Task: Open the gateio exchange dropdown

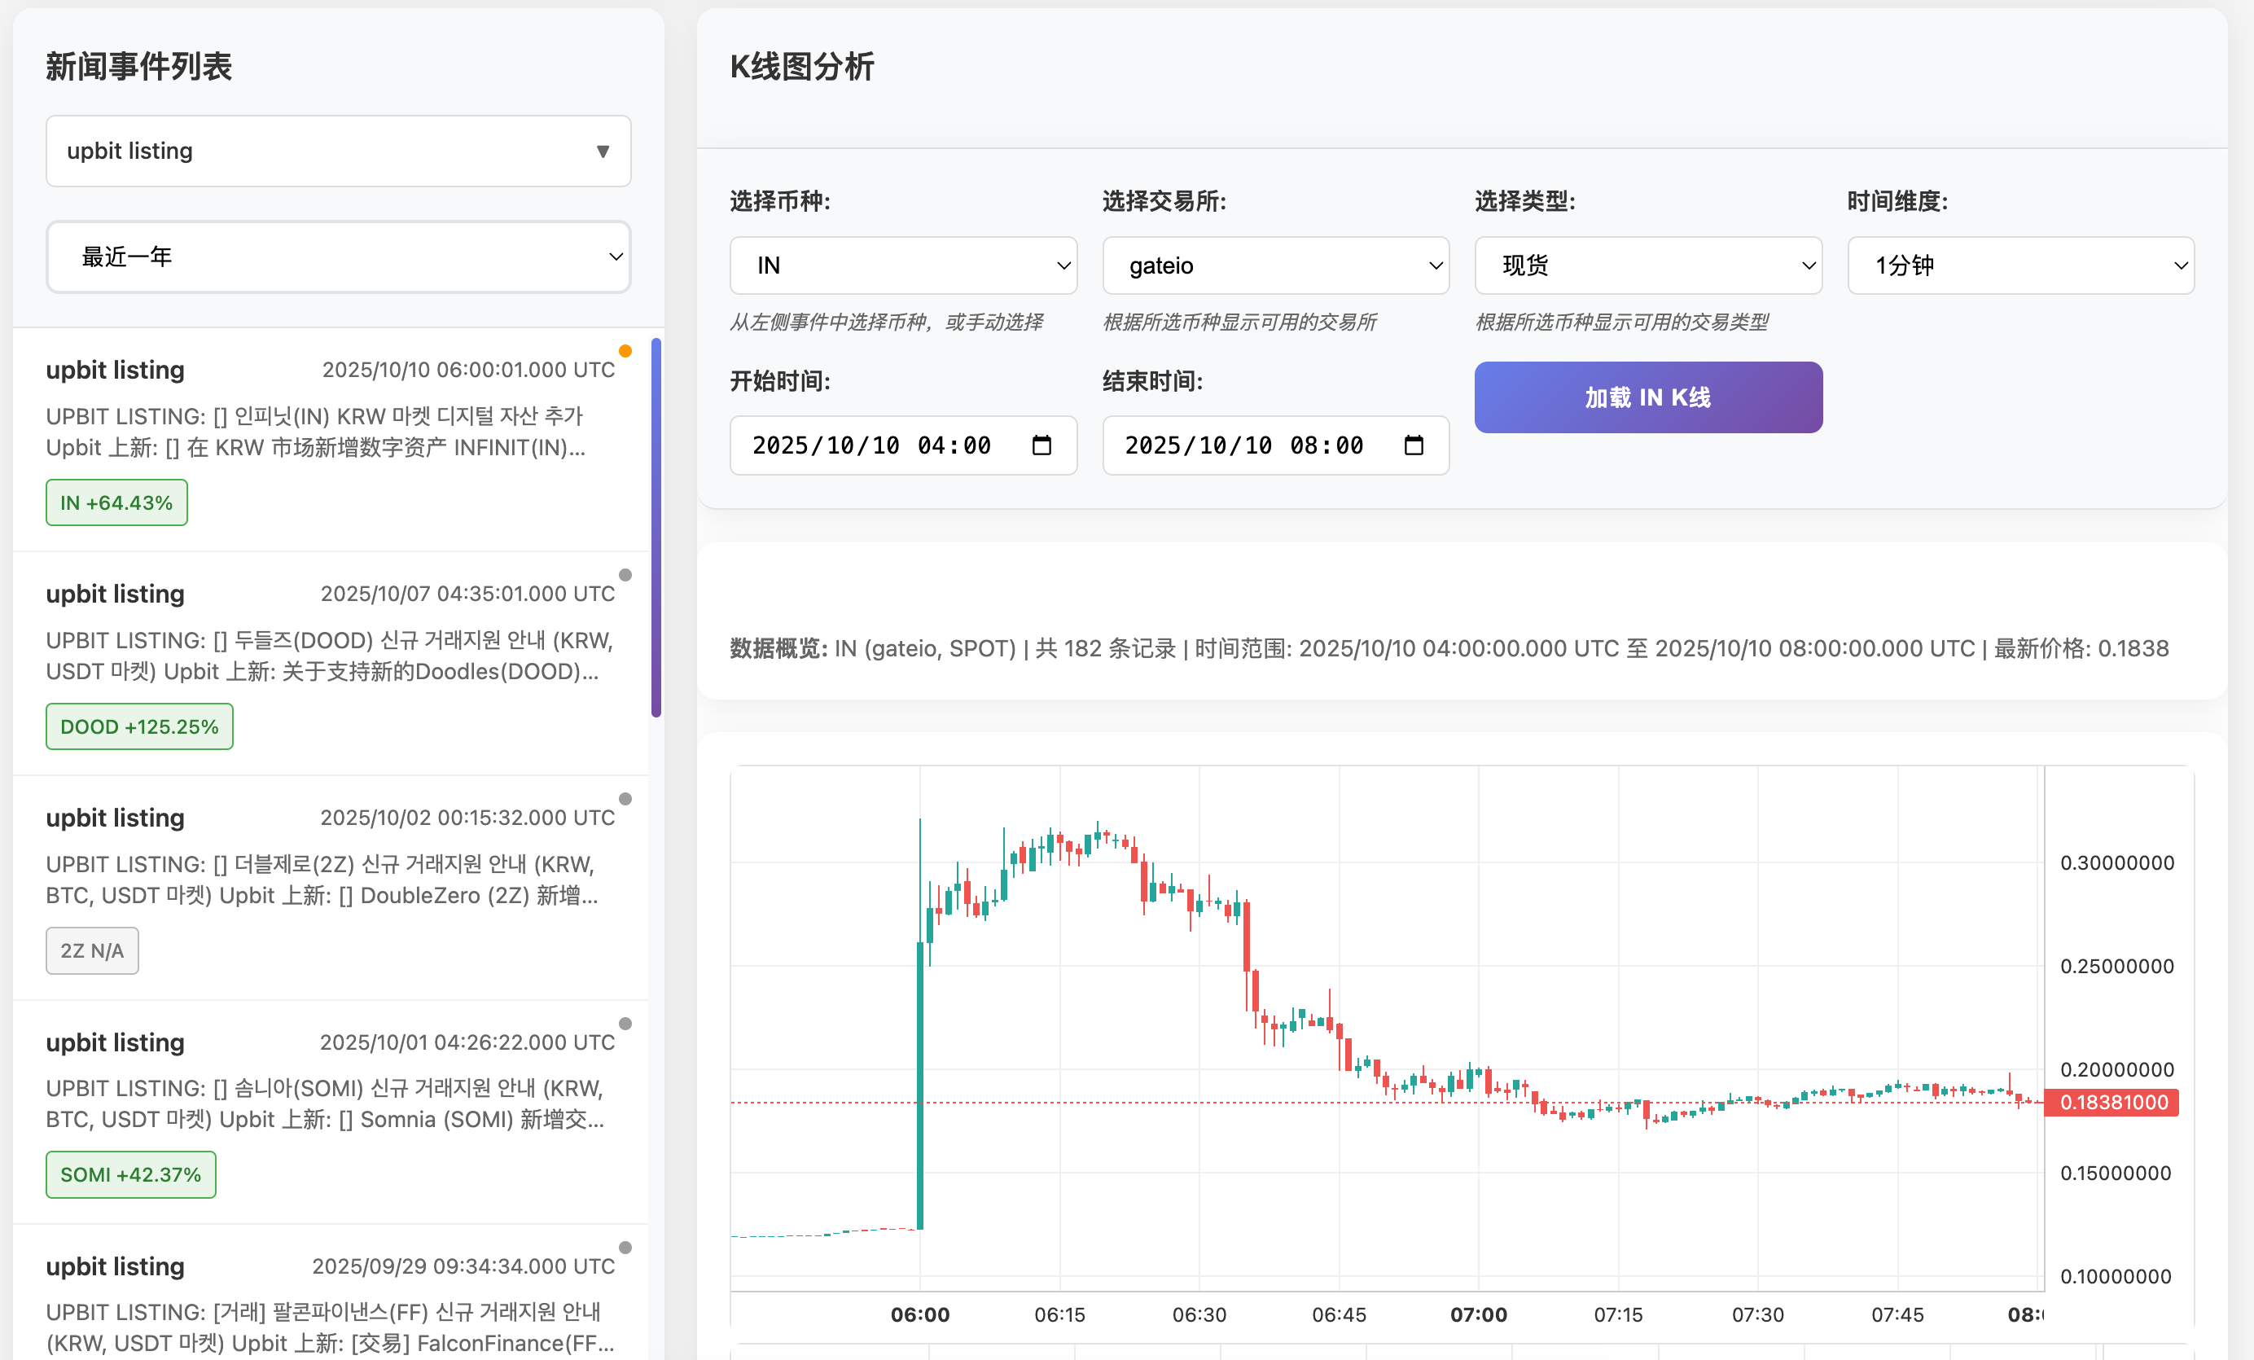Action: [x=1275, y=266]
